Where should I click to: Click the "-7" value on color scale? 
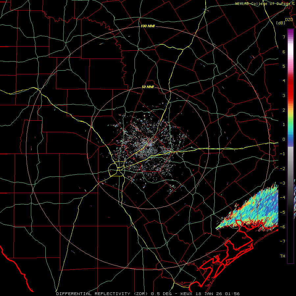[x=283, y=241]
